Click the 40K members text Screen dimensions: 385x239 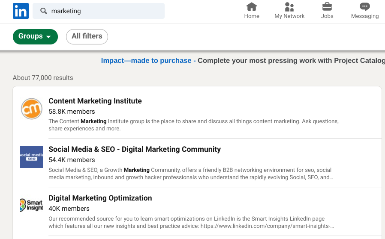click(x=69, y=208)
